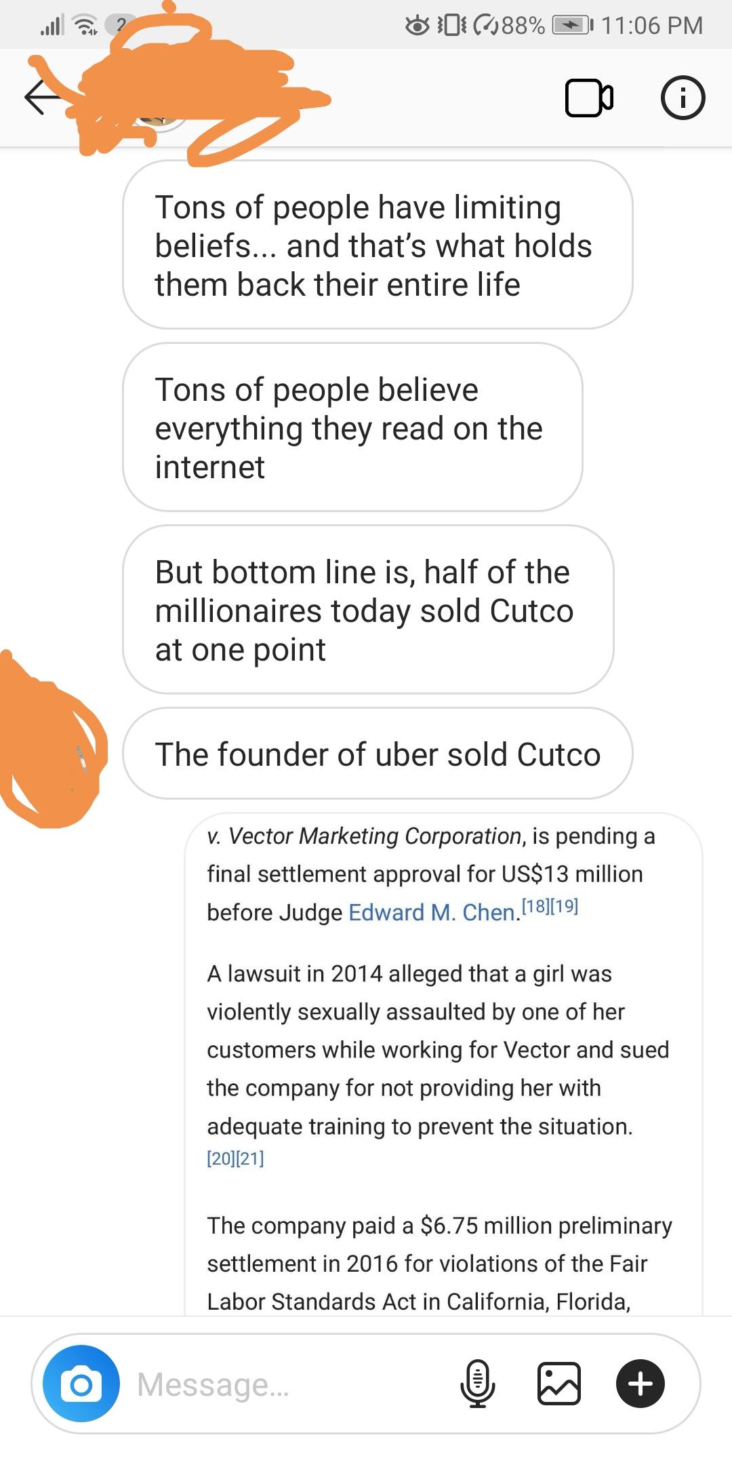Focus the Message text field
This screenshot has width=732, height=1465.
click(285, 1384)
